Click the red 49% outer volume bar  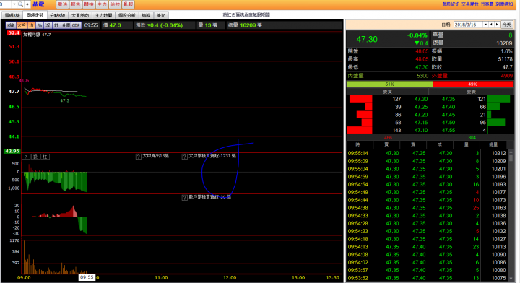[473, 84]
